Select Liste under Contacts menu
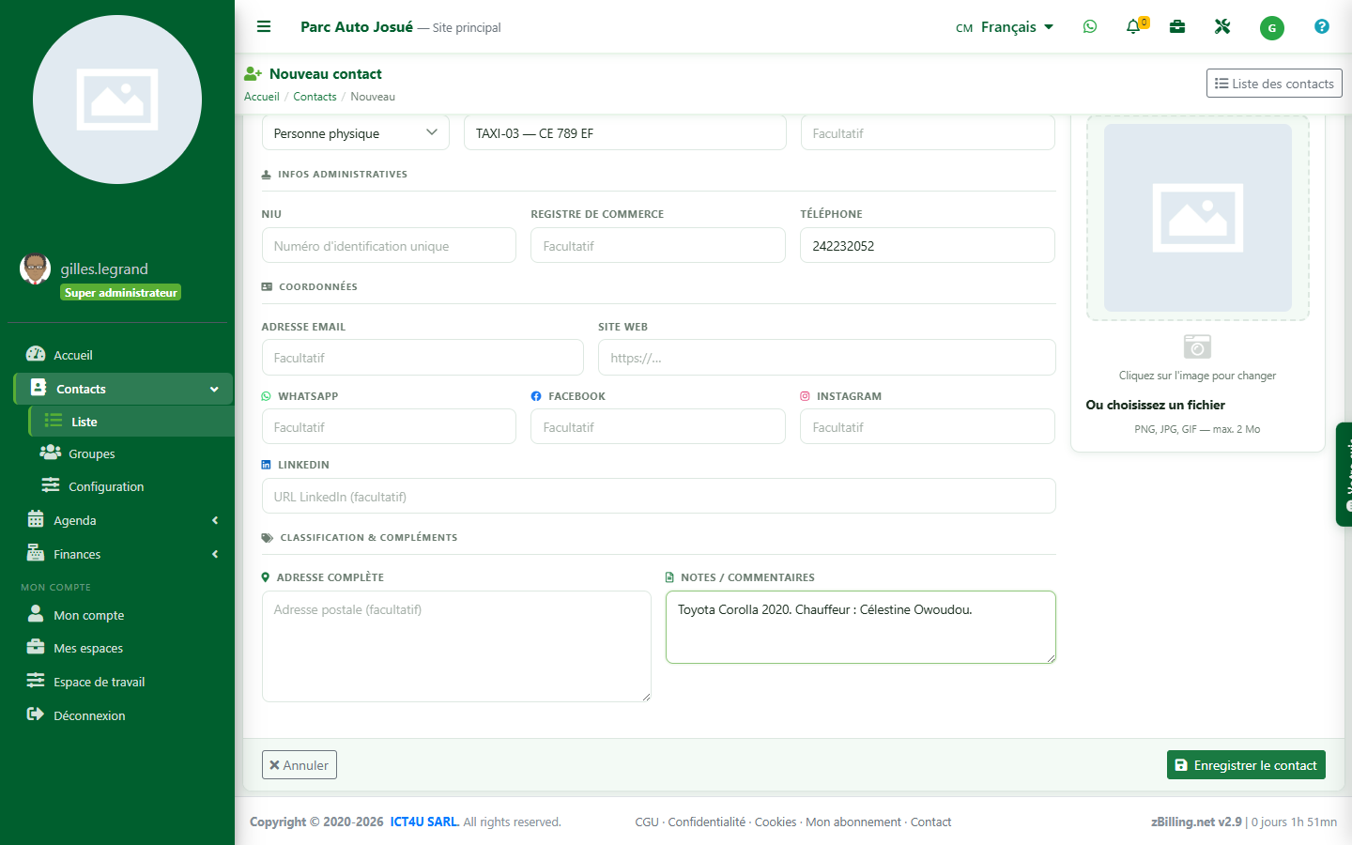The height and width of the screenshot is (845, 1352). tap(131, 422)
